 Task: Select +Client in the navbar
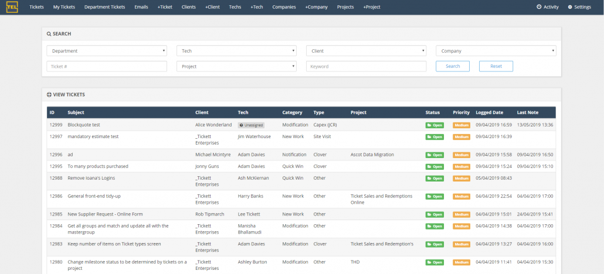point(212,7)
